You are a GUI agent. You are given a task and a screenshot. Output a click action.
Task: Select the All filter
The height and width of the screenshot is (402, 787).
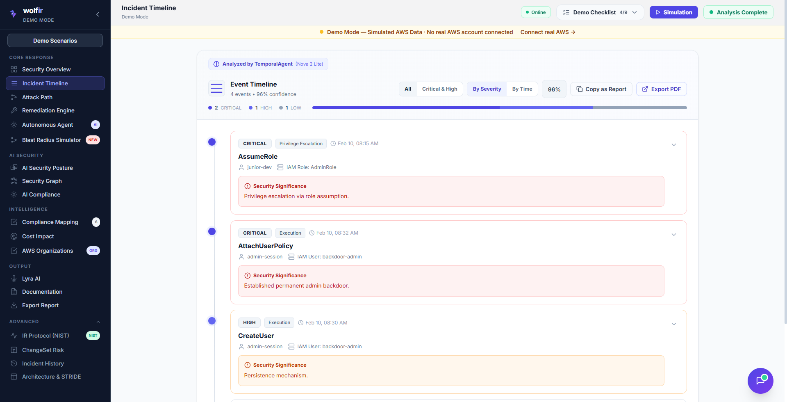click(408, 89)
